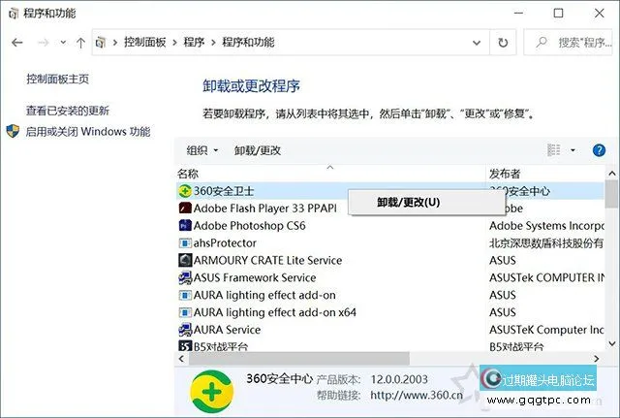Click product version 12.0.0.2003 value
The height and width of the screenshot is (418, 620).
[399, 379]
